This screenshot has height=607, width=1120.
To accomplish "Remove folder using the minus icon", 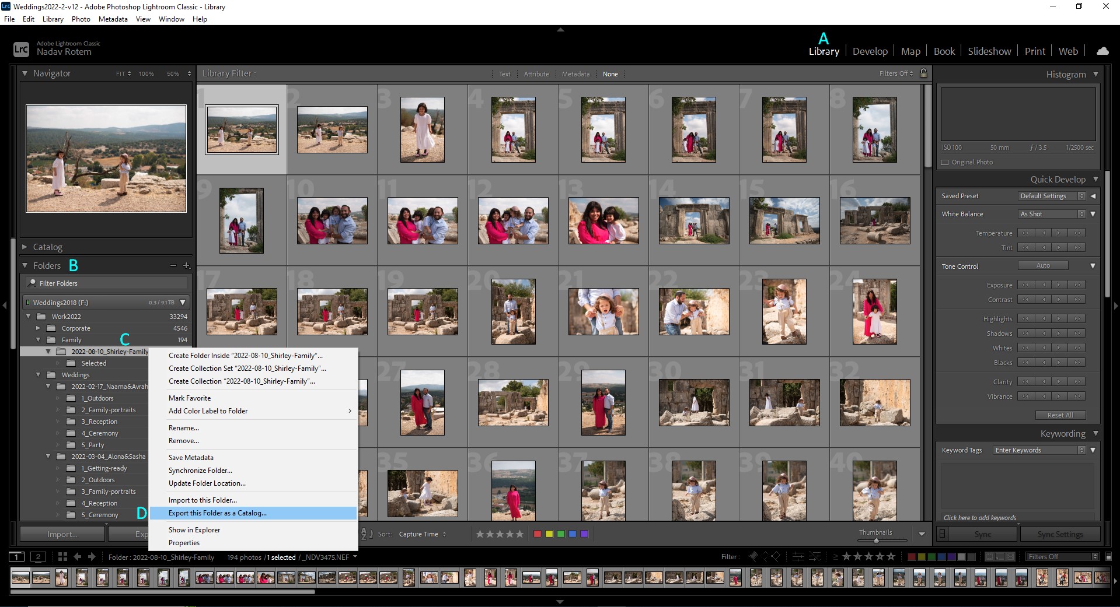I will (x=173, y=265).
